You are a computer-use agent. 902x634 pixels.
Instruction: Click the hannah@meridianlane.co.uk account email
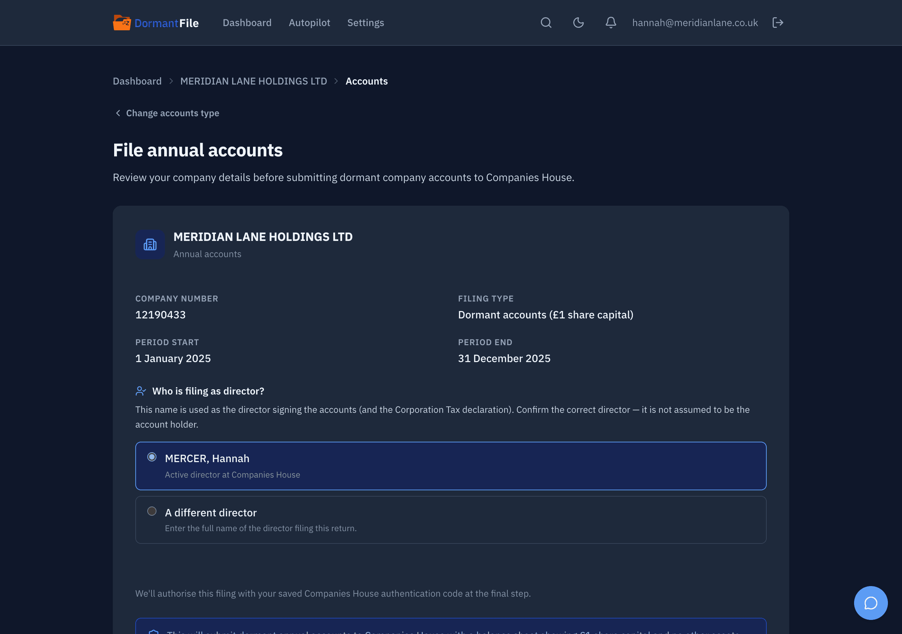click(695, 23)
